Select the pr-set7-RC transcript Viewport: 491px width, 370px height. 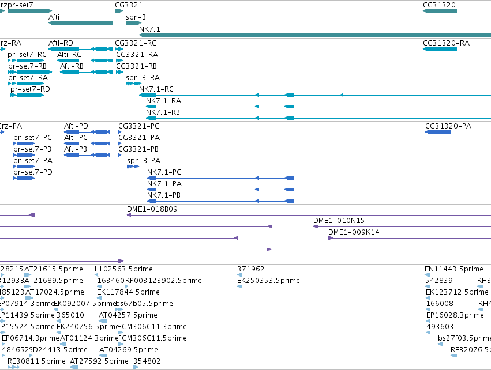tap(26, 61)
